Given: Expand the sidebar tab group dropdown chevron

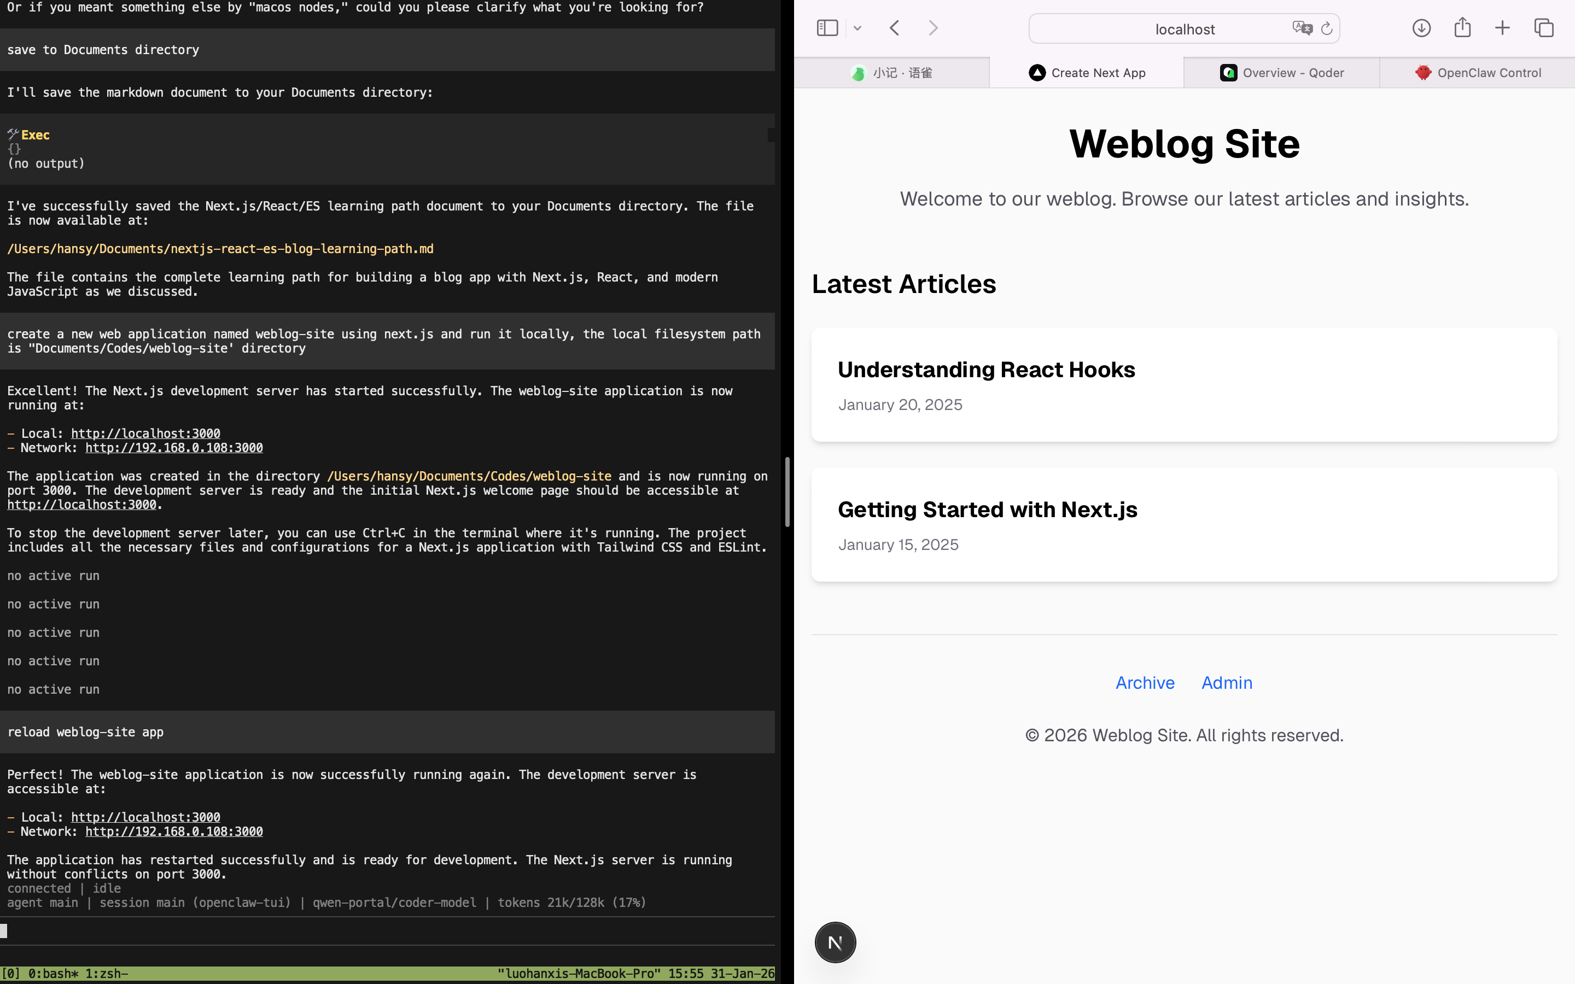Looking at the screenshot, I should tap(857, 28).
